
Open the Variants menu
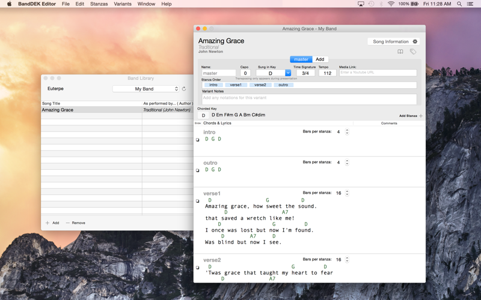coord(123,4)
